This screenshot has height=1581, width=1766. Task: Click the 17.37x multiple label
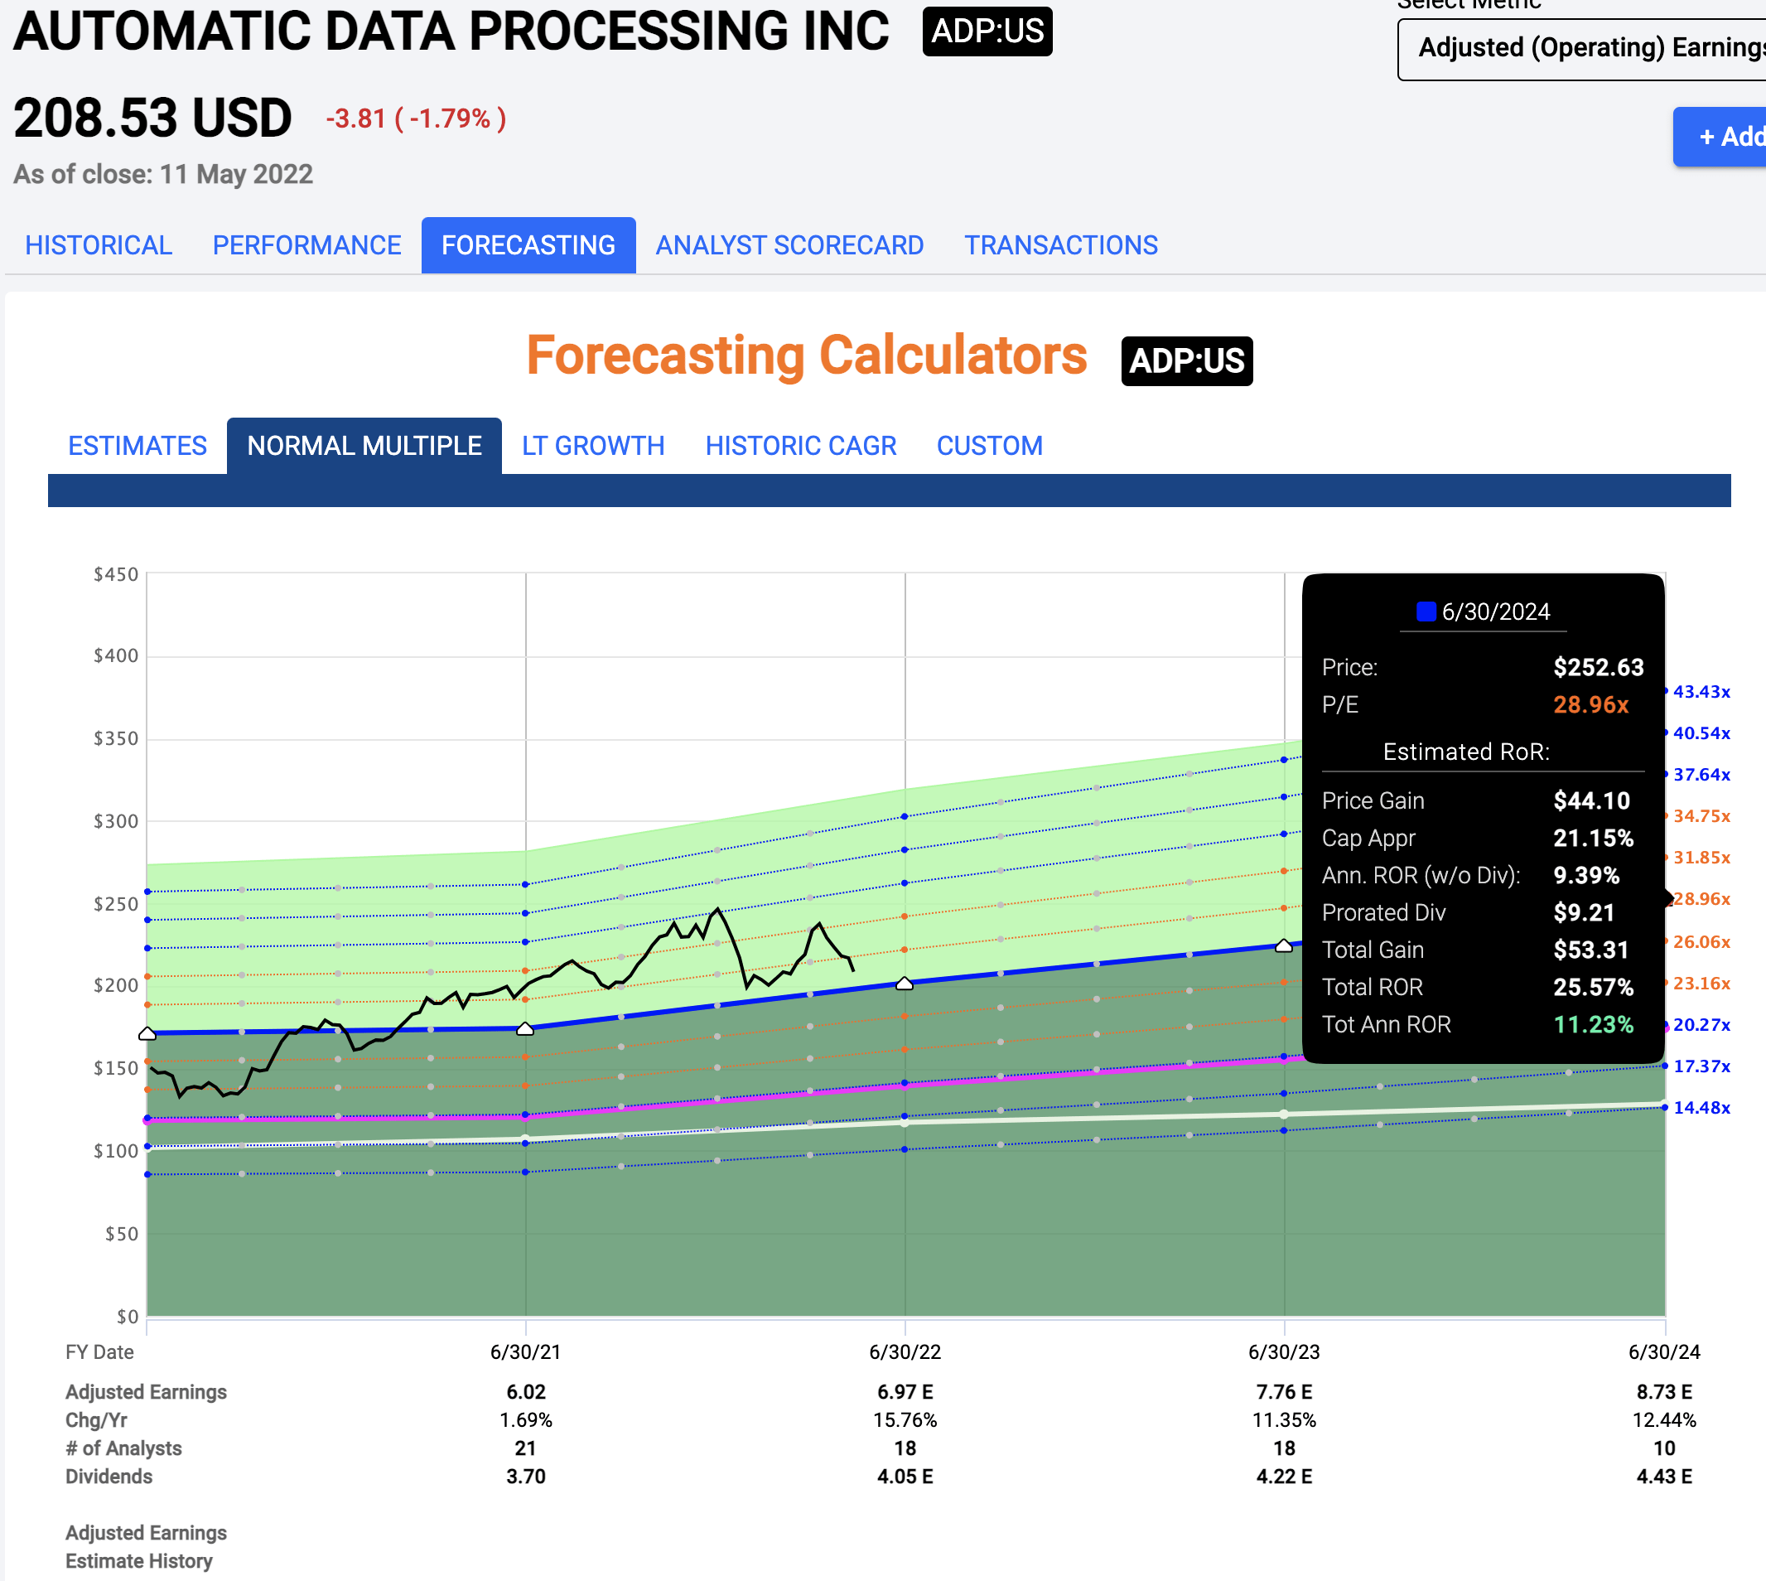[x=1701, y=1066]
